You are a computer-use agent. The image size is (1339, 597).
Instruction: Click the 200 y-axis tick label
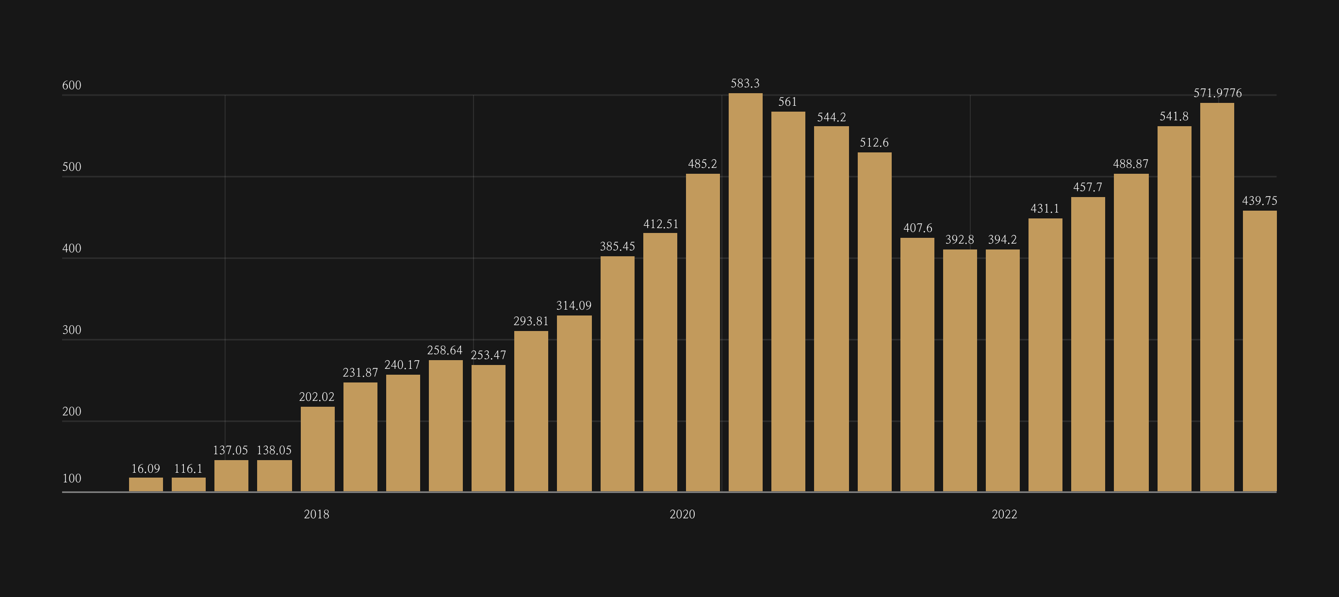[x=72, y=412]
